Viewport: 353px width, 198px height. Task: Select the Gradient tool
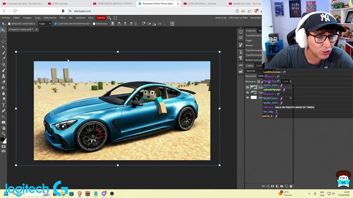click(4, 88)
